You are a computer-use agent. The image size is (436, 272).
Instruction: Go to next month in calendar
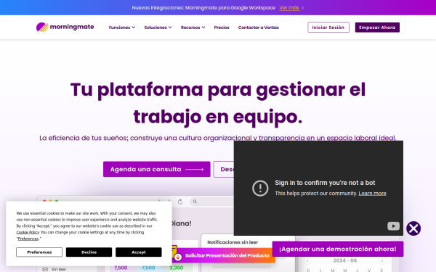tap(382, 260)
